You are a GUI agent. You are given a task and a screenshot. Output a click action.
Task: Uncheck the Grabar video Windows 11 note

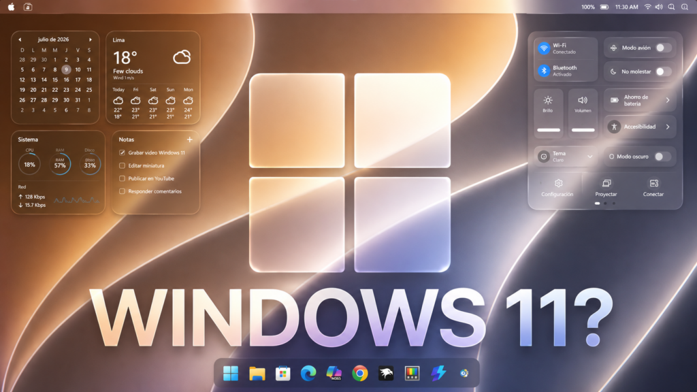pos(122,152)
